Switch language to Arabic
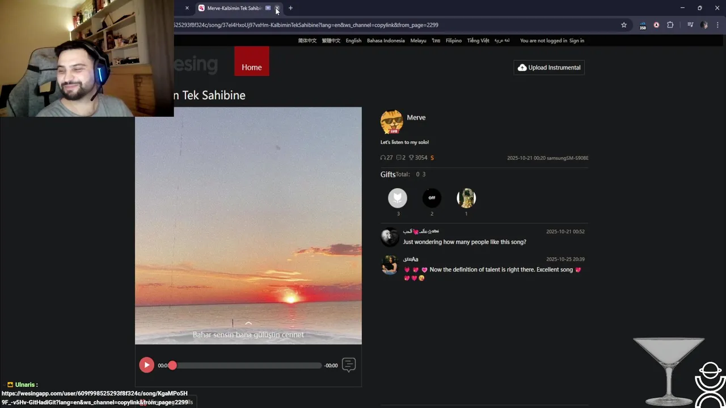726x408 pixels. click(x=502, y=41)
